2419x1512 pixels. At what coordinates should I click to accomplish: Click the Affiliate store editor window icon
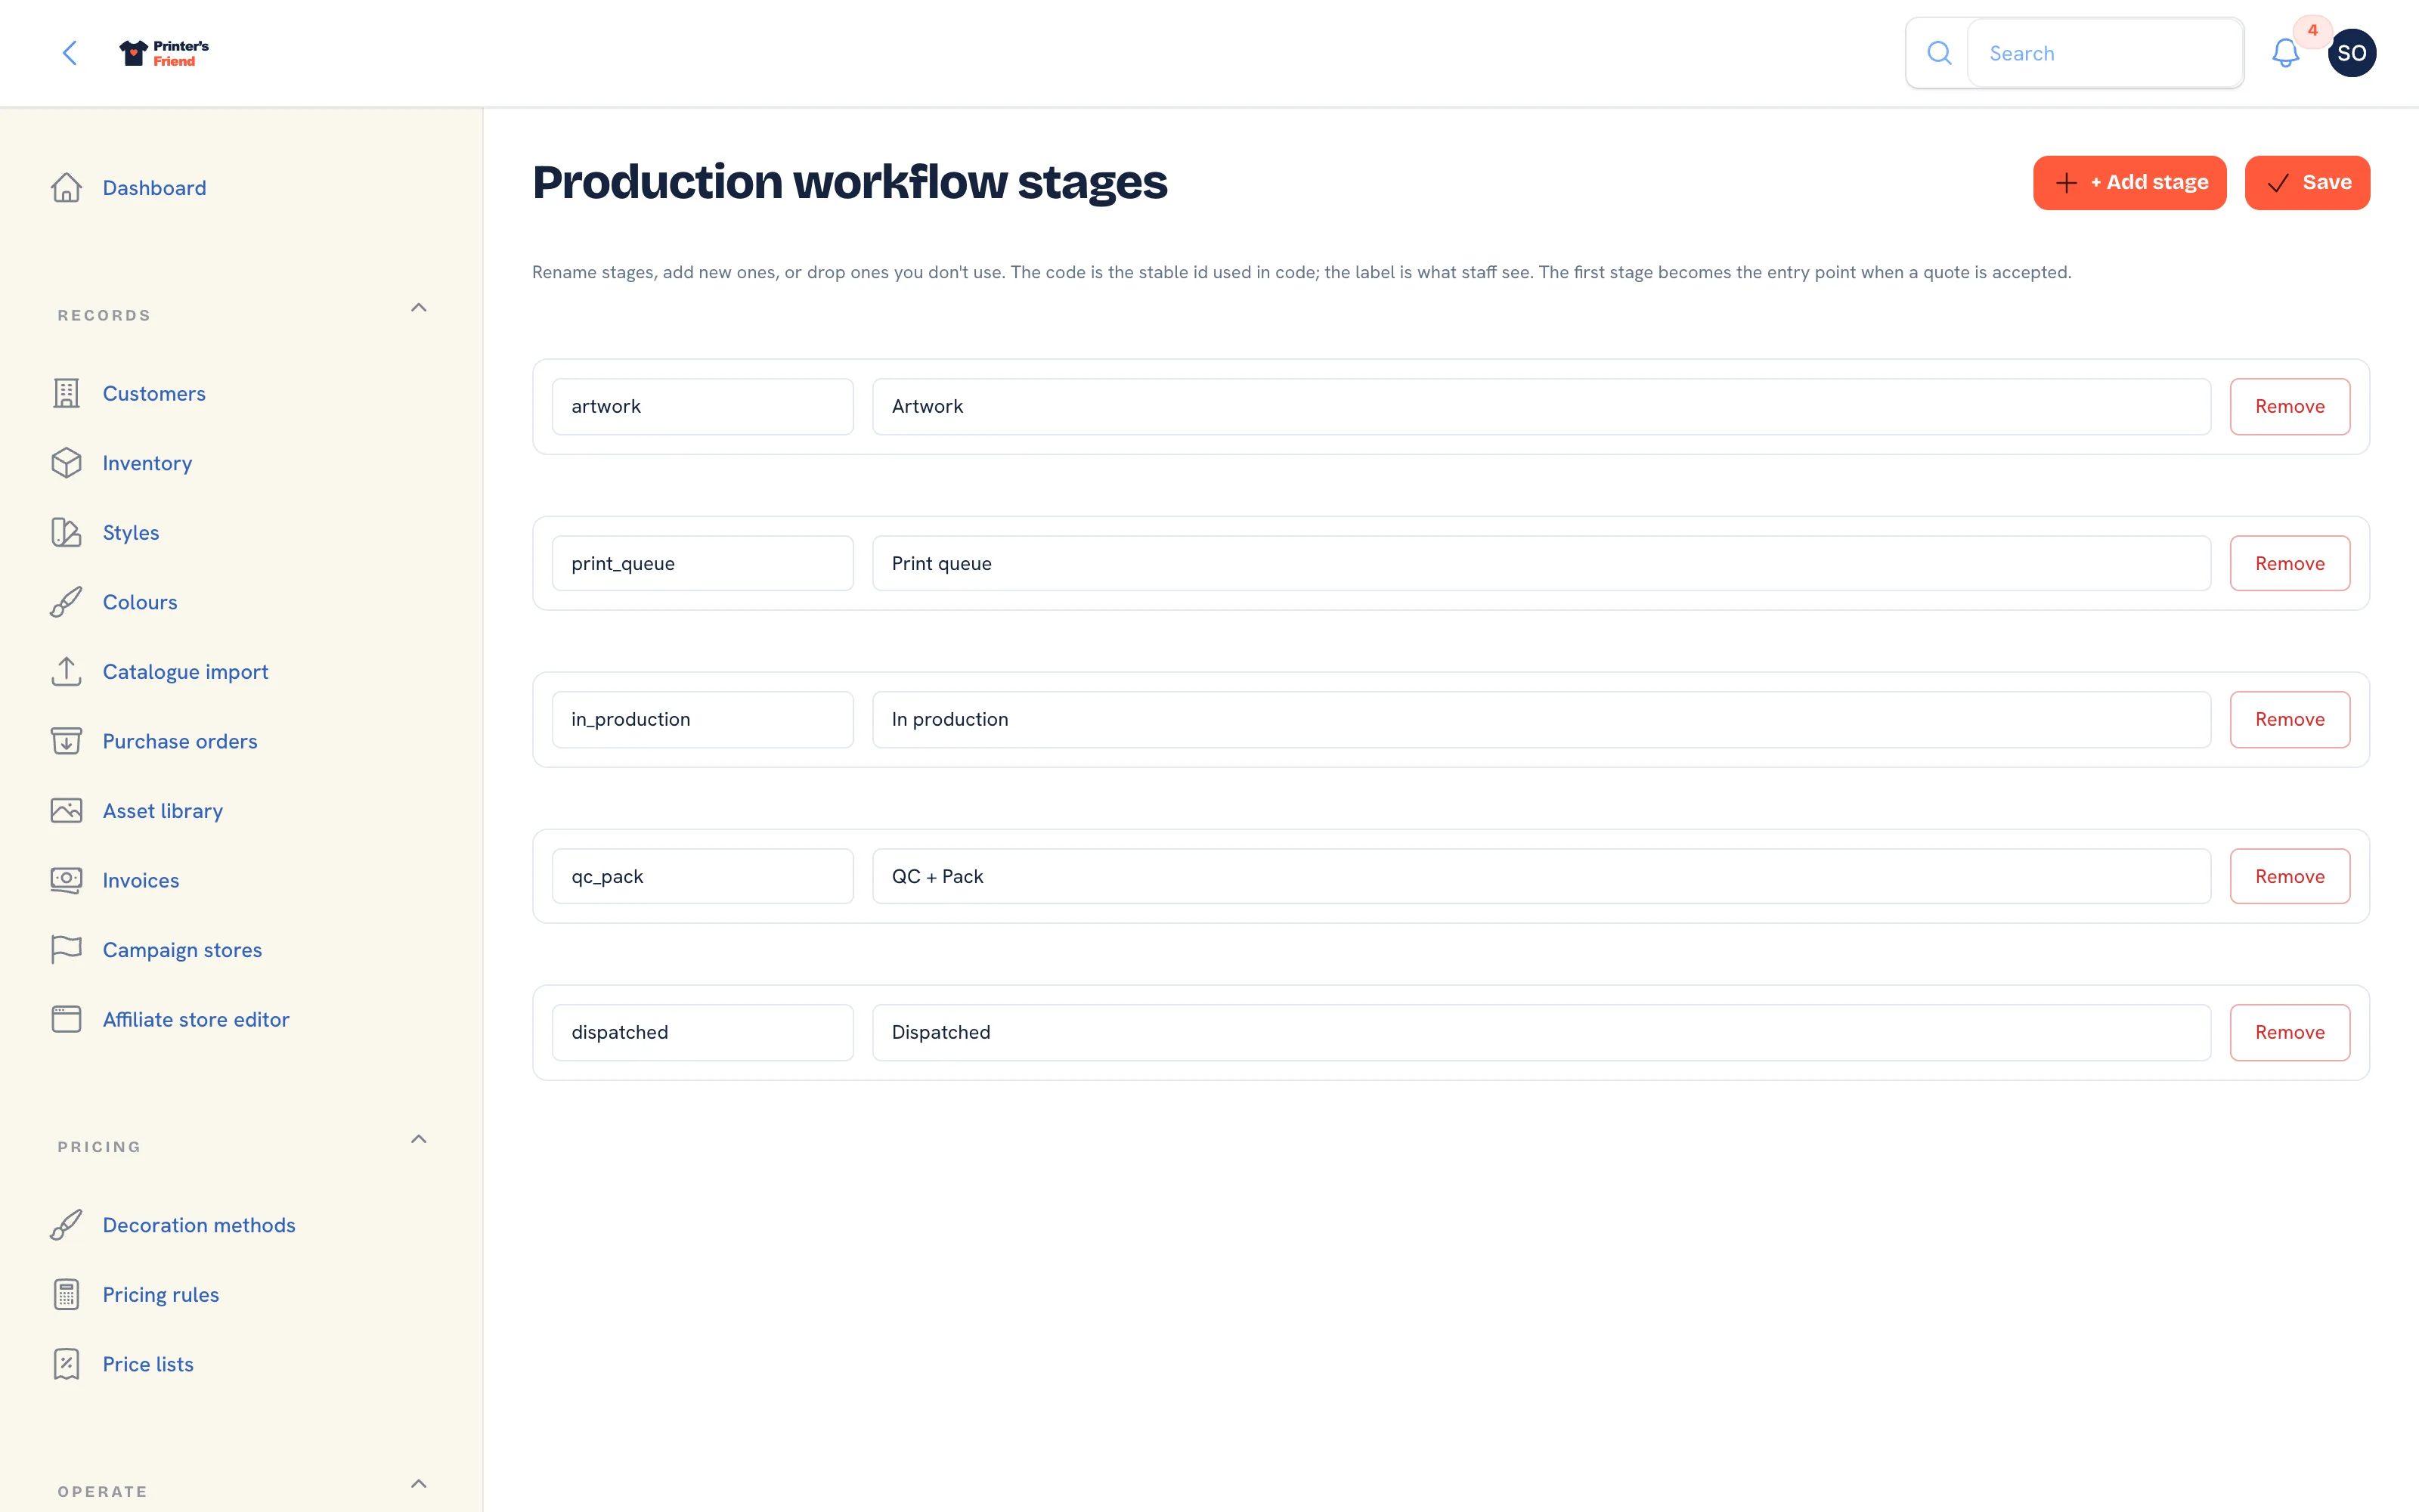pos(67,1019)
